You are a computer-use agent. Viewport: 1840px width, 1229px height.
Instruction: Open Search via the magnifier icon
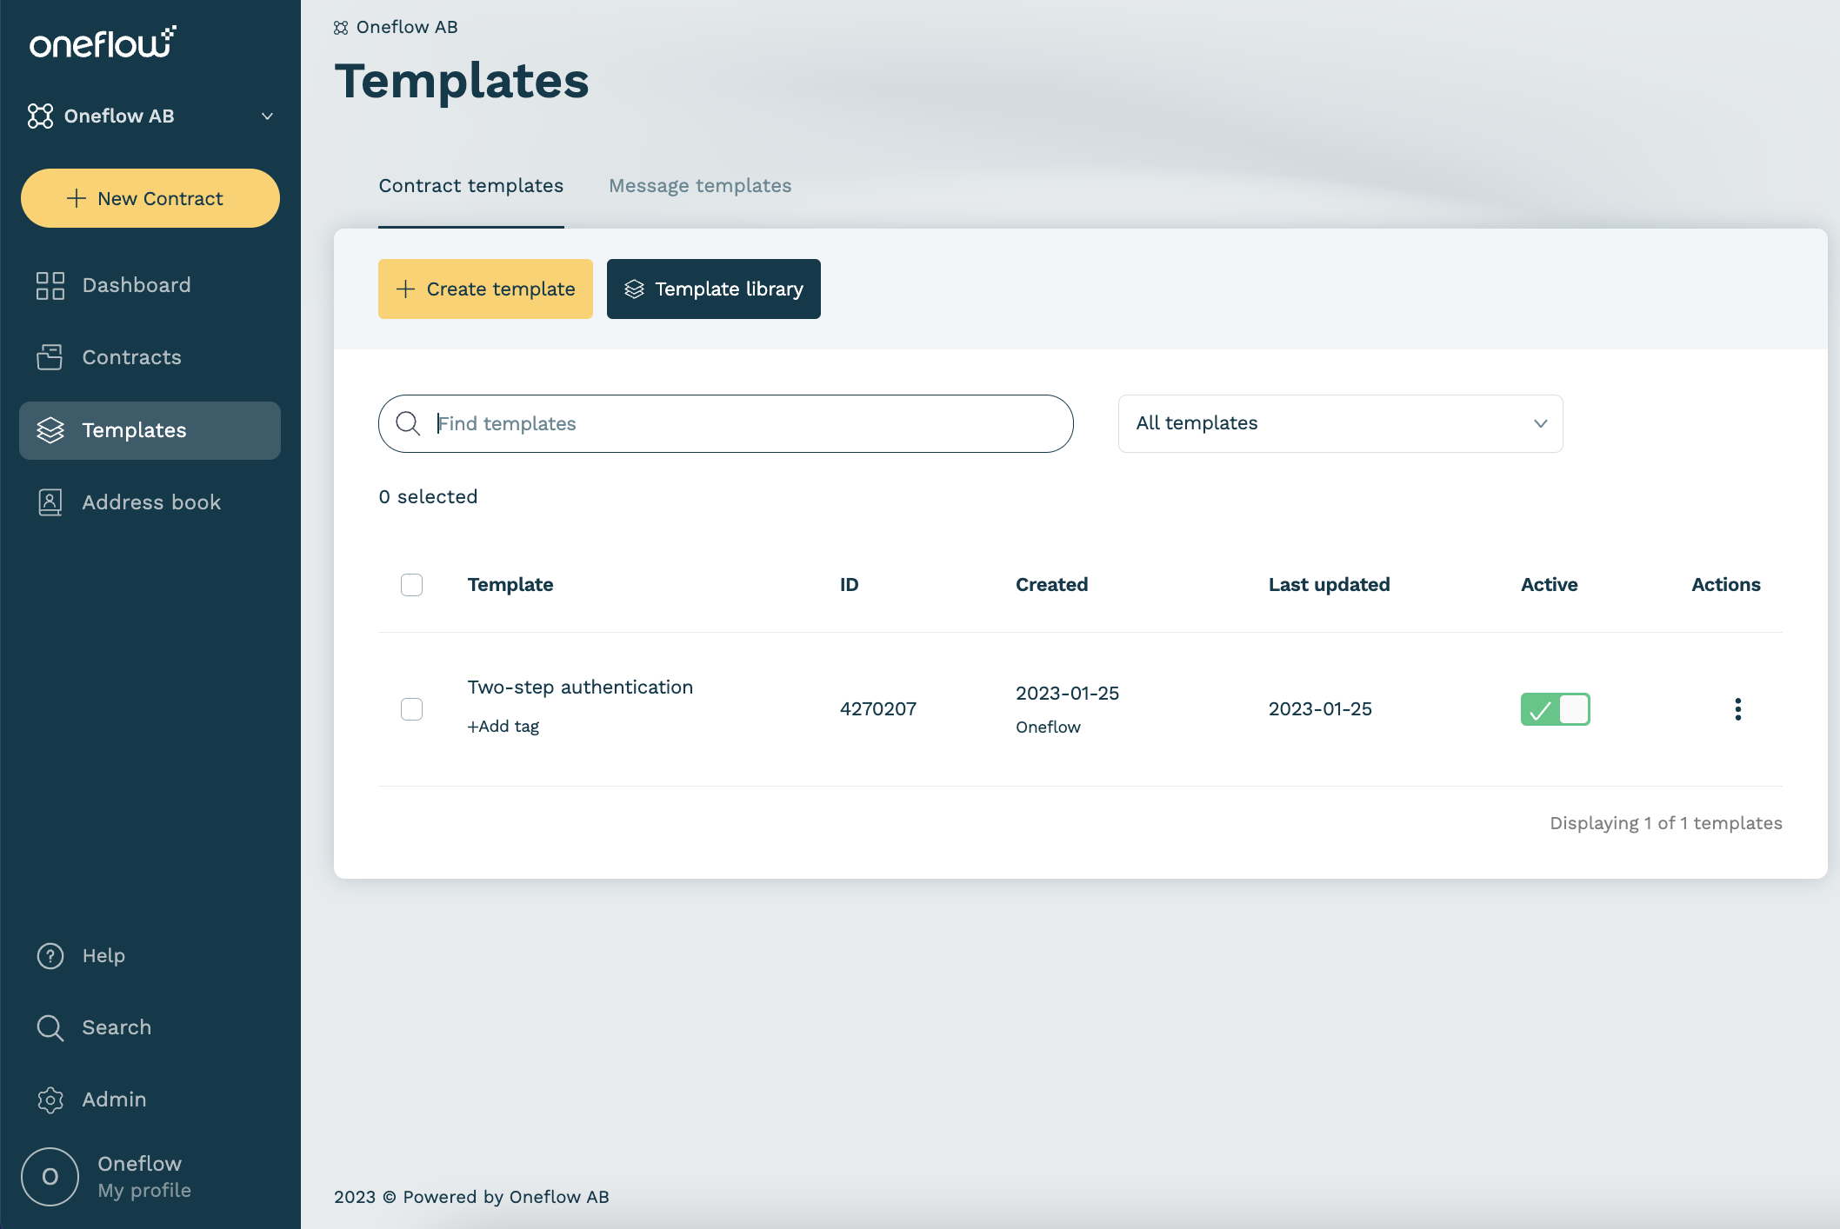50,1027
